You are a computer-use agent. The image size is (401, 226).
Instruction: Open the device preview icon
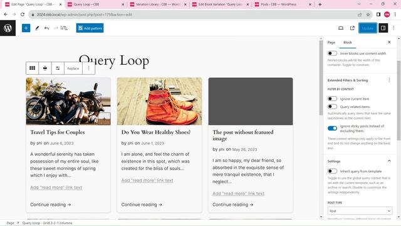341,28
